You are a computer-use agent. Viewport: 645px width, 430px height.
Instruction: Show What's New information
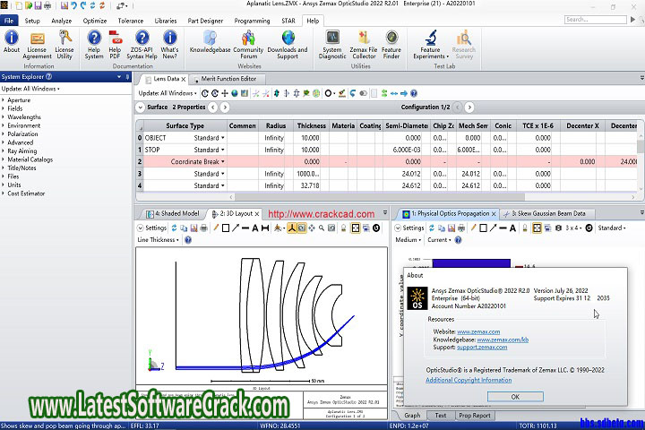pyautogui.click(x=169, y=45)
